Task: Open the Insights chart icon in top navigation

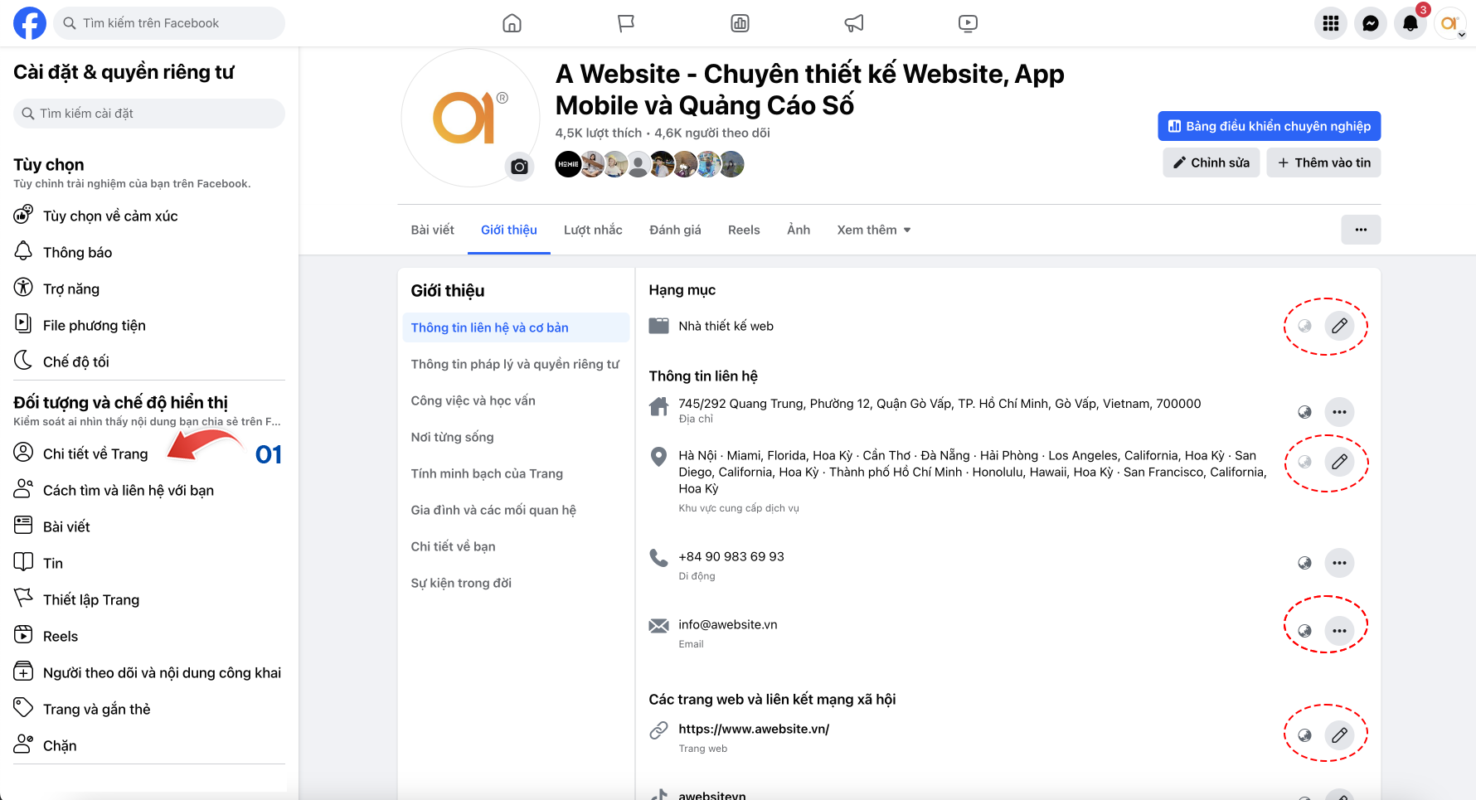Action: pos(740,23)
